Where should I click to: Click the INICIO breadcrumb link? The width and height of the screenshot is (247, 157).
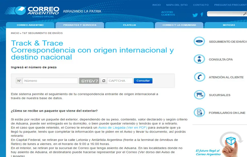coord(15,33)
